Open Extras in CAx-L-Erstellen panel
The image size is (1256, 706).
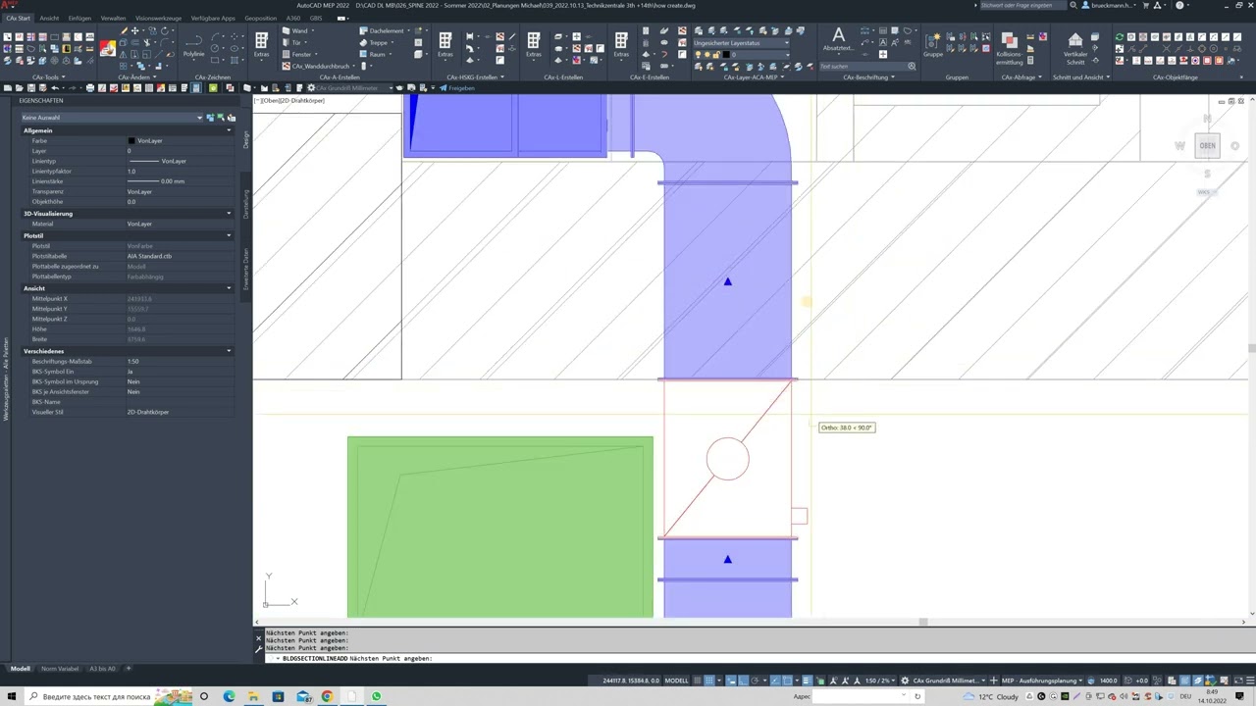pyautogui.click(x=534, y=45)
